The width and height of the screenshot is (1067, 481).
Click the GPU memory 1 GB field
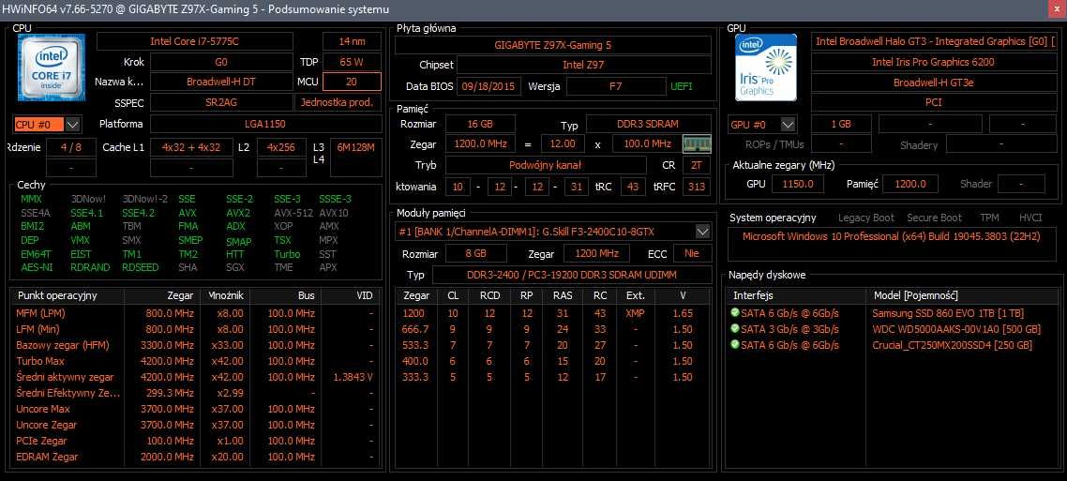(x=841, y=125)
